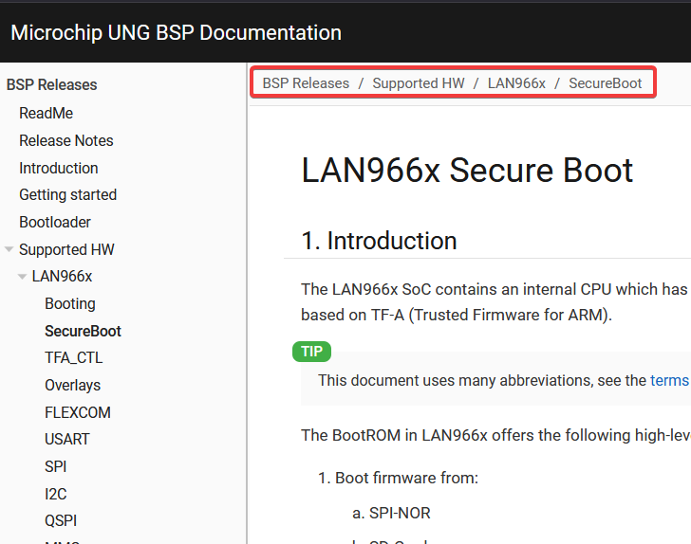Select SPI in the sidebar
691x544 pixels.
pos(55,467)
